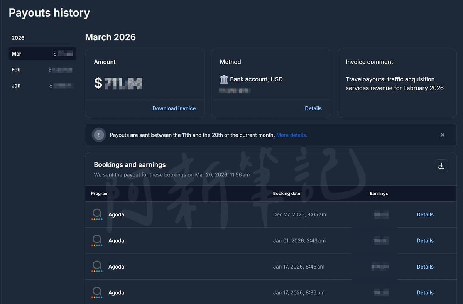Click the Program column header

(x=100, y=193)
